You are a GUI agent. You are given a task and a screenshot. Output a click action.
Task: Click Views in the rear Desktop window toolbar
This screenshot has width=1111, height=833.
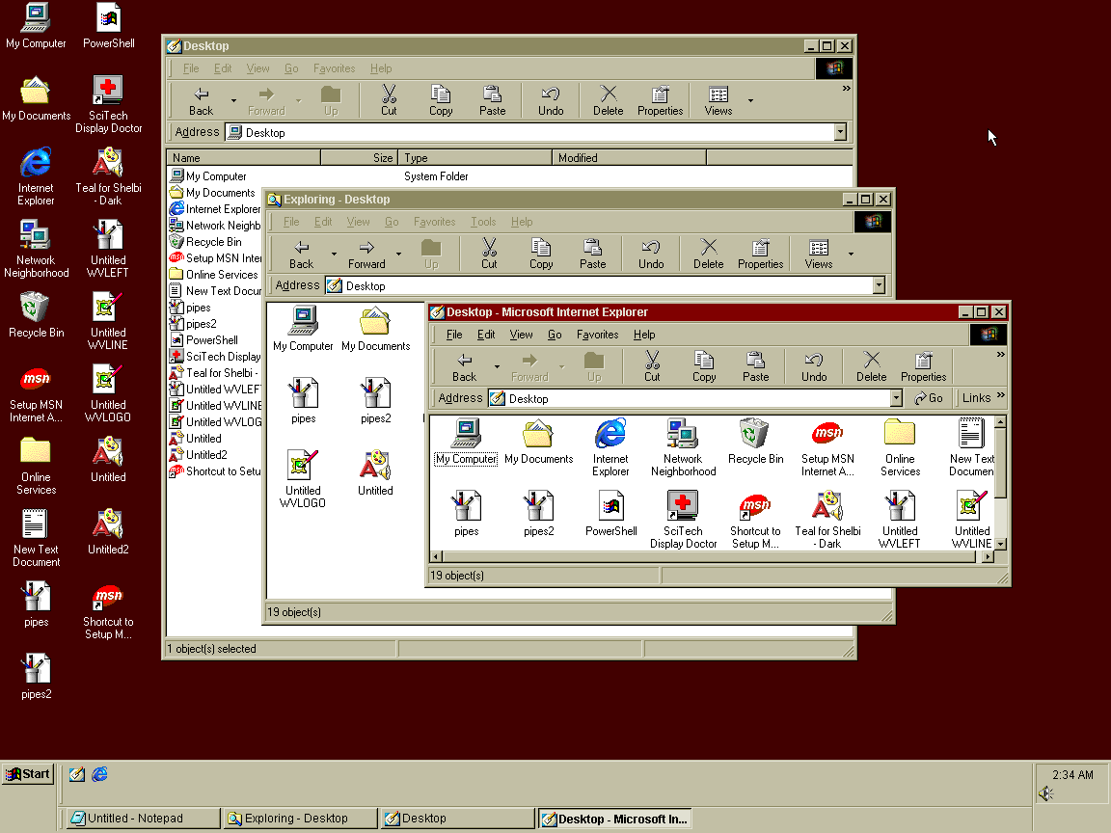coord(718,100)
